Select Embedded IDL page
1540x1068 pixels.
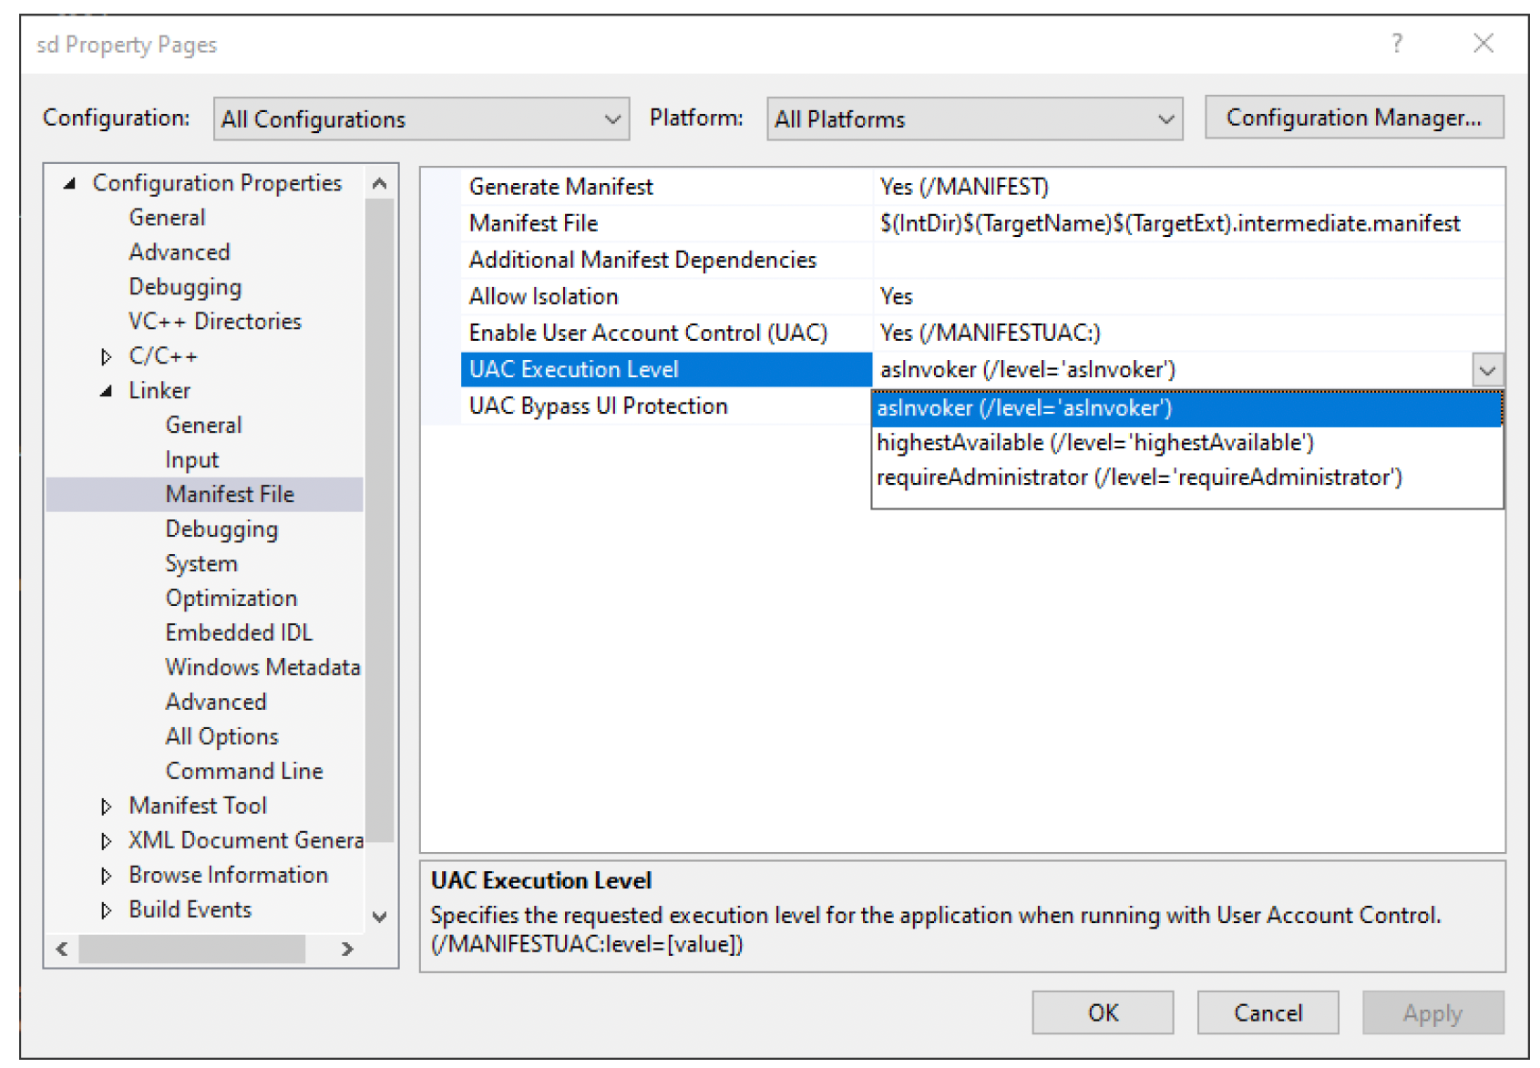[239, 633]
